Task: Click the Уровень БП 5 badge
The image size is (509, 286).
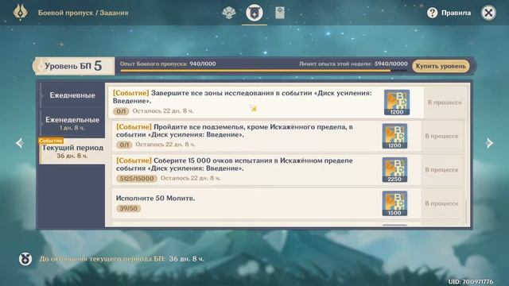Action: pos(74,66)
